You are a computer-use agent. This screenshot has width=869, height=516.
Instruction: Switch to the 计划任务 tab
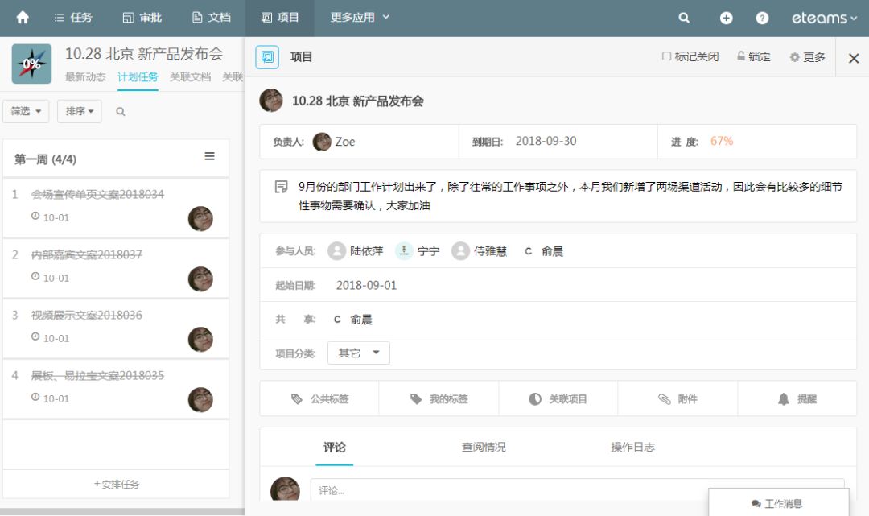138,77
